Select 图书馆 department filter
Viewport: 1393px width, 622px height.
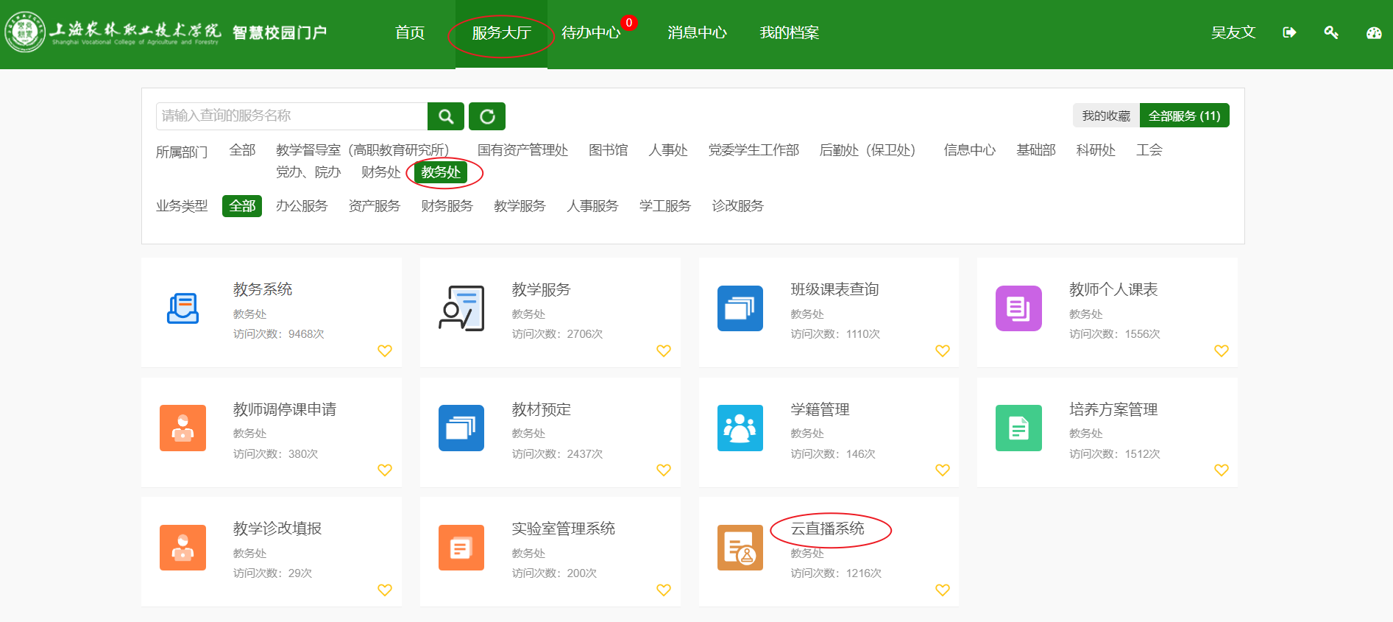click(x=608, y=150)
